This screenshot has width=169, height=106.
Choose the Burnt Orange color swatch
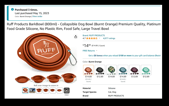click(x=88, y=70)
